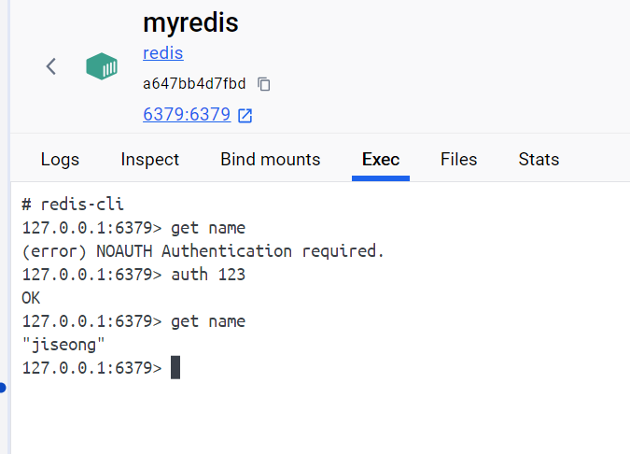Switch to the Logs tab
The height and width of the screenshot is (454, 630).
(x=60, y=159)
